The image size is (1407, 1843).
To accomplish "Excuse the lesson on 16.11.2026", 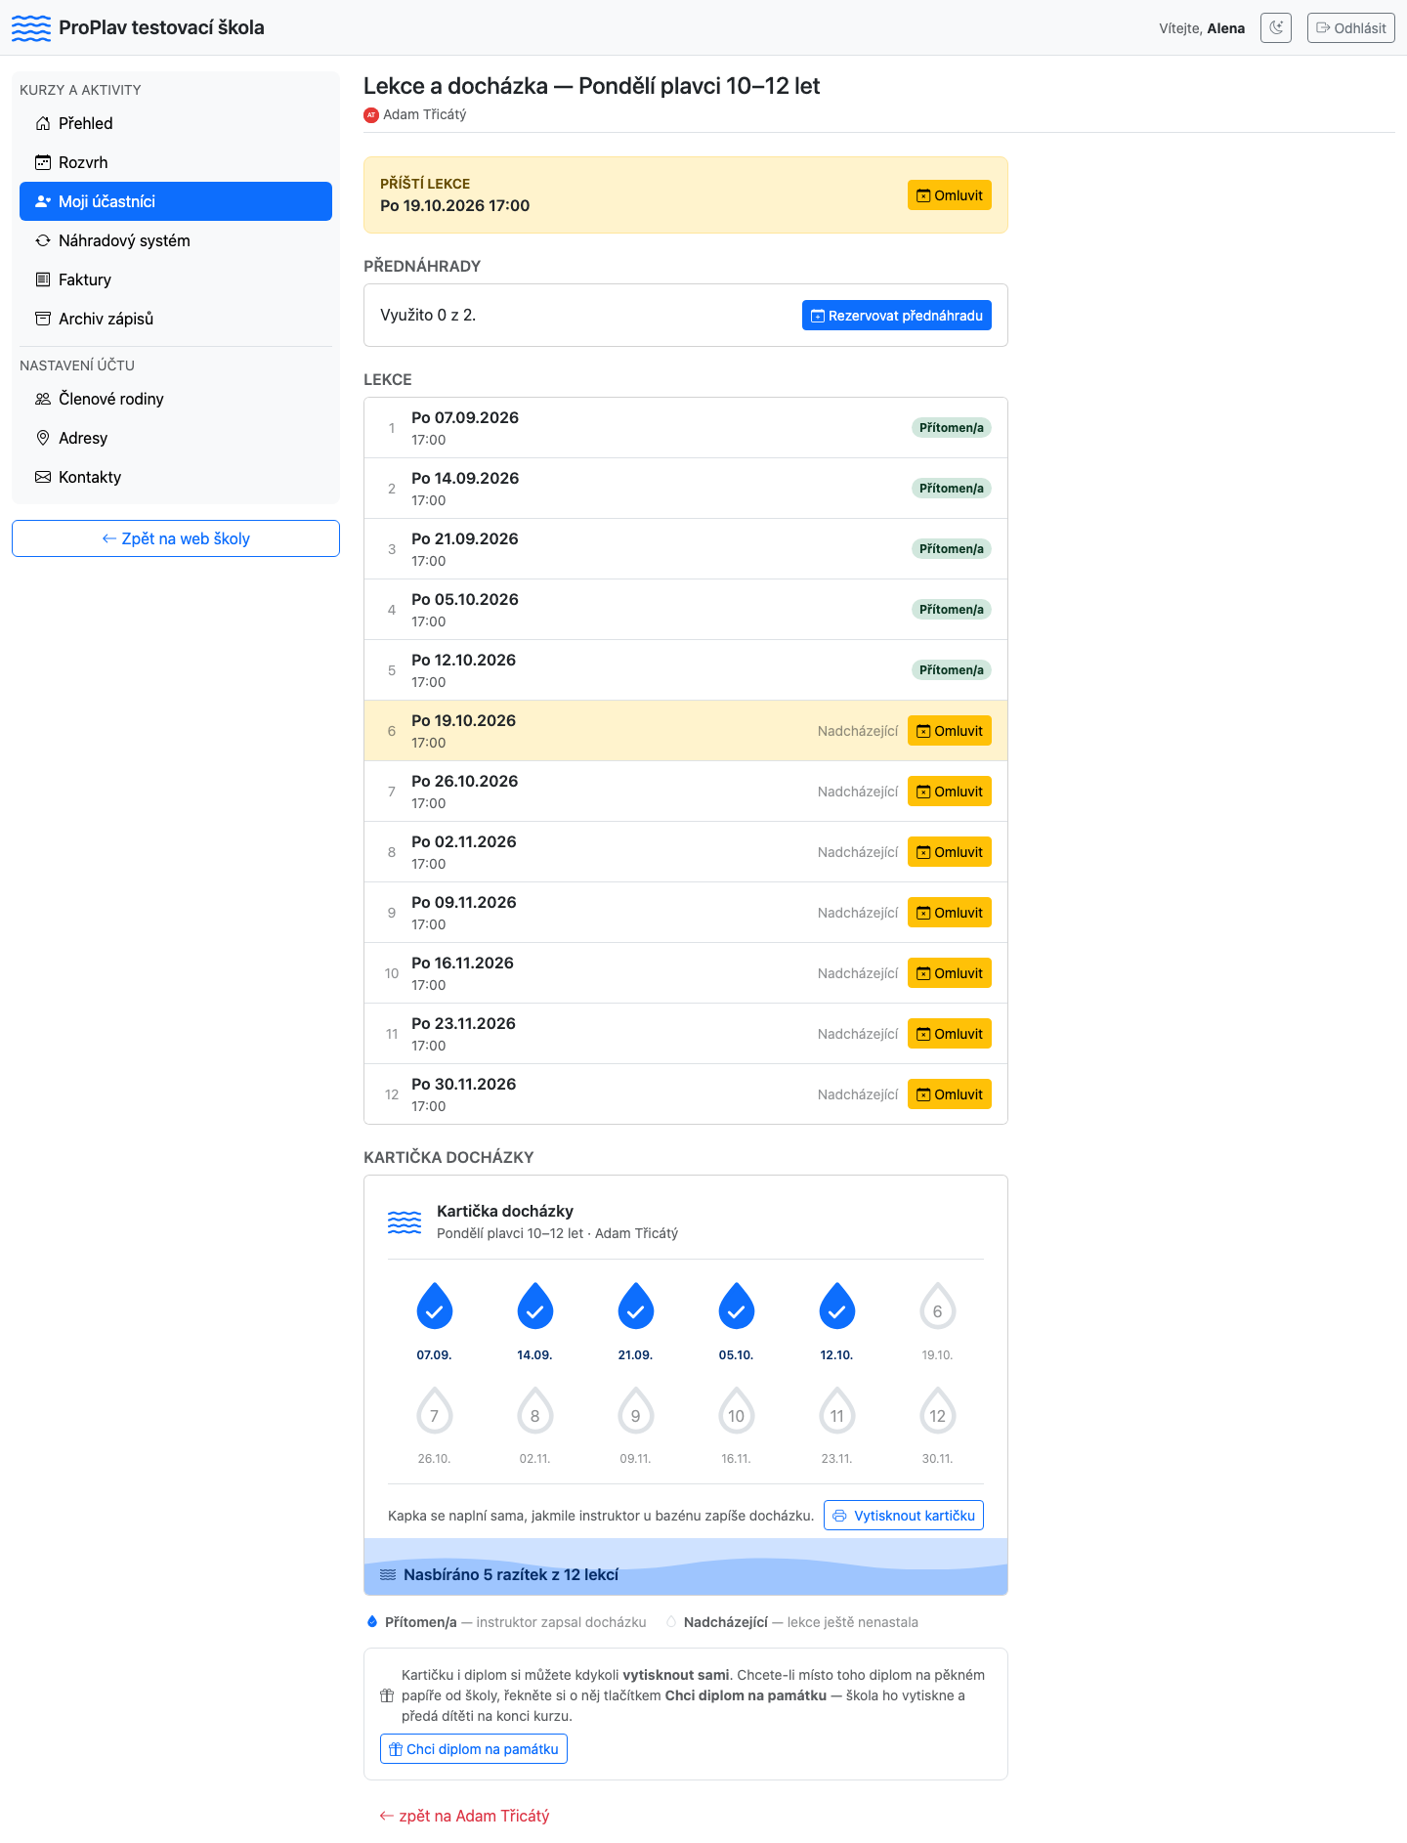I will click(950, 973).
